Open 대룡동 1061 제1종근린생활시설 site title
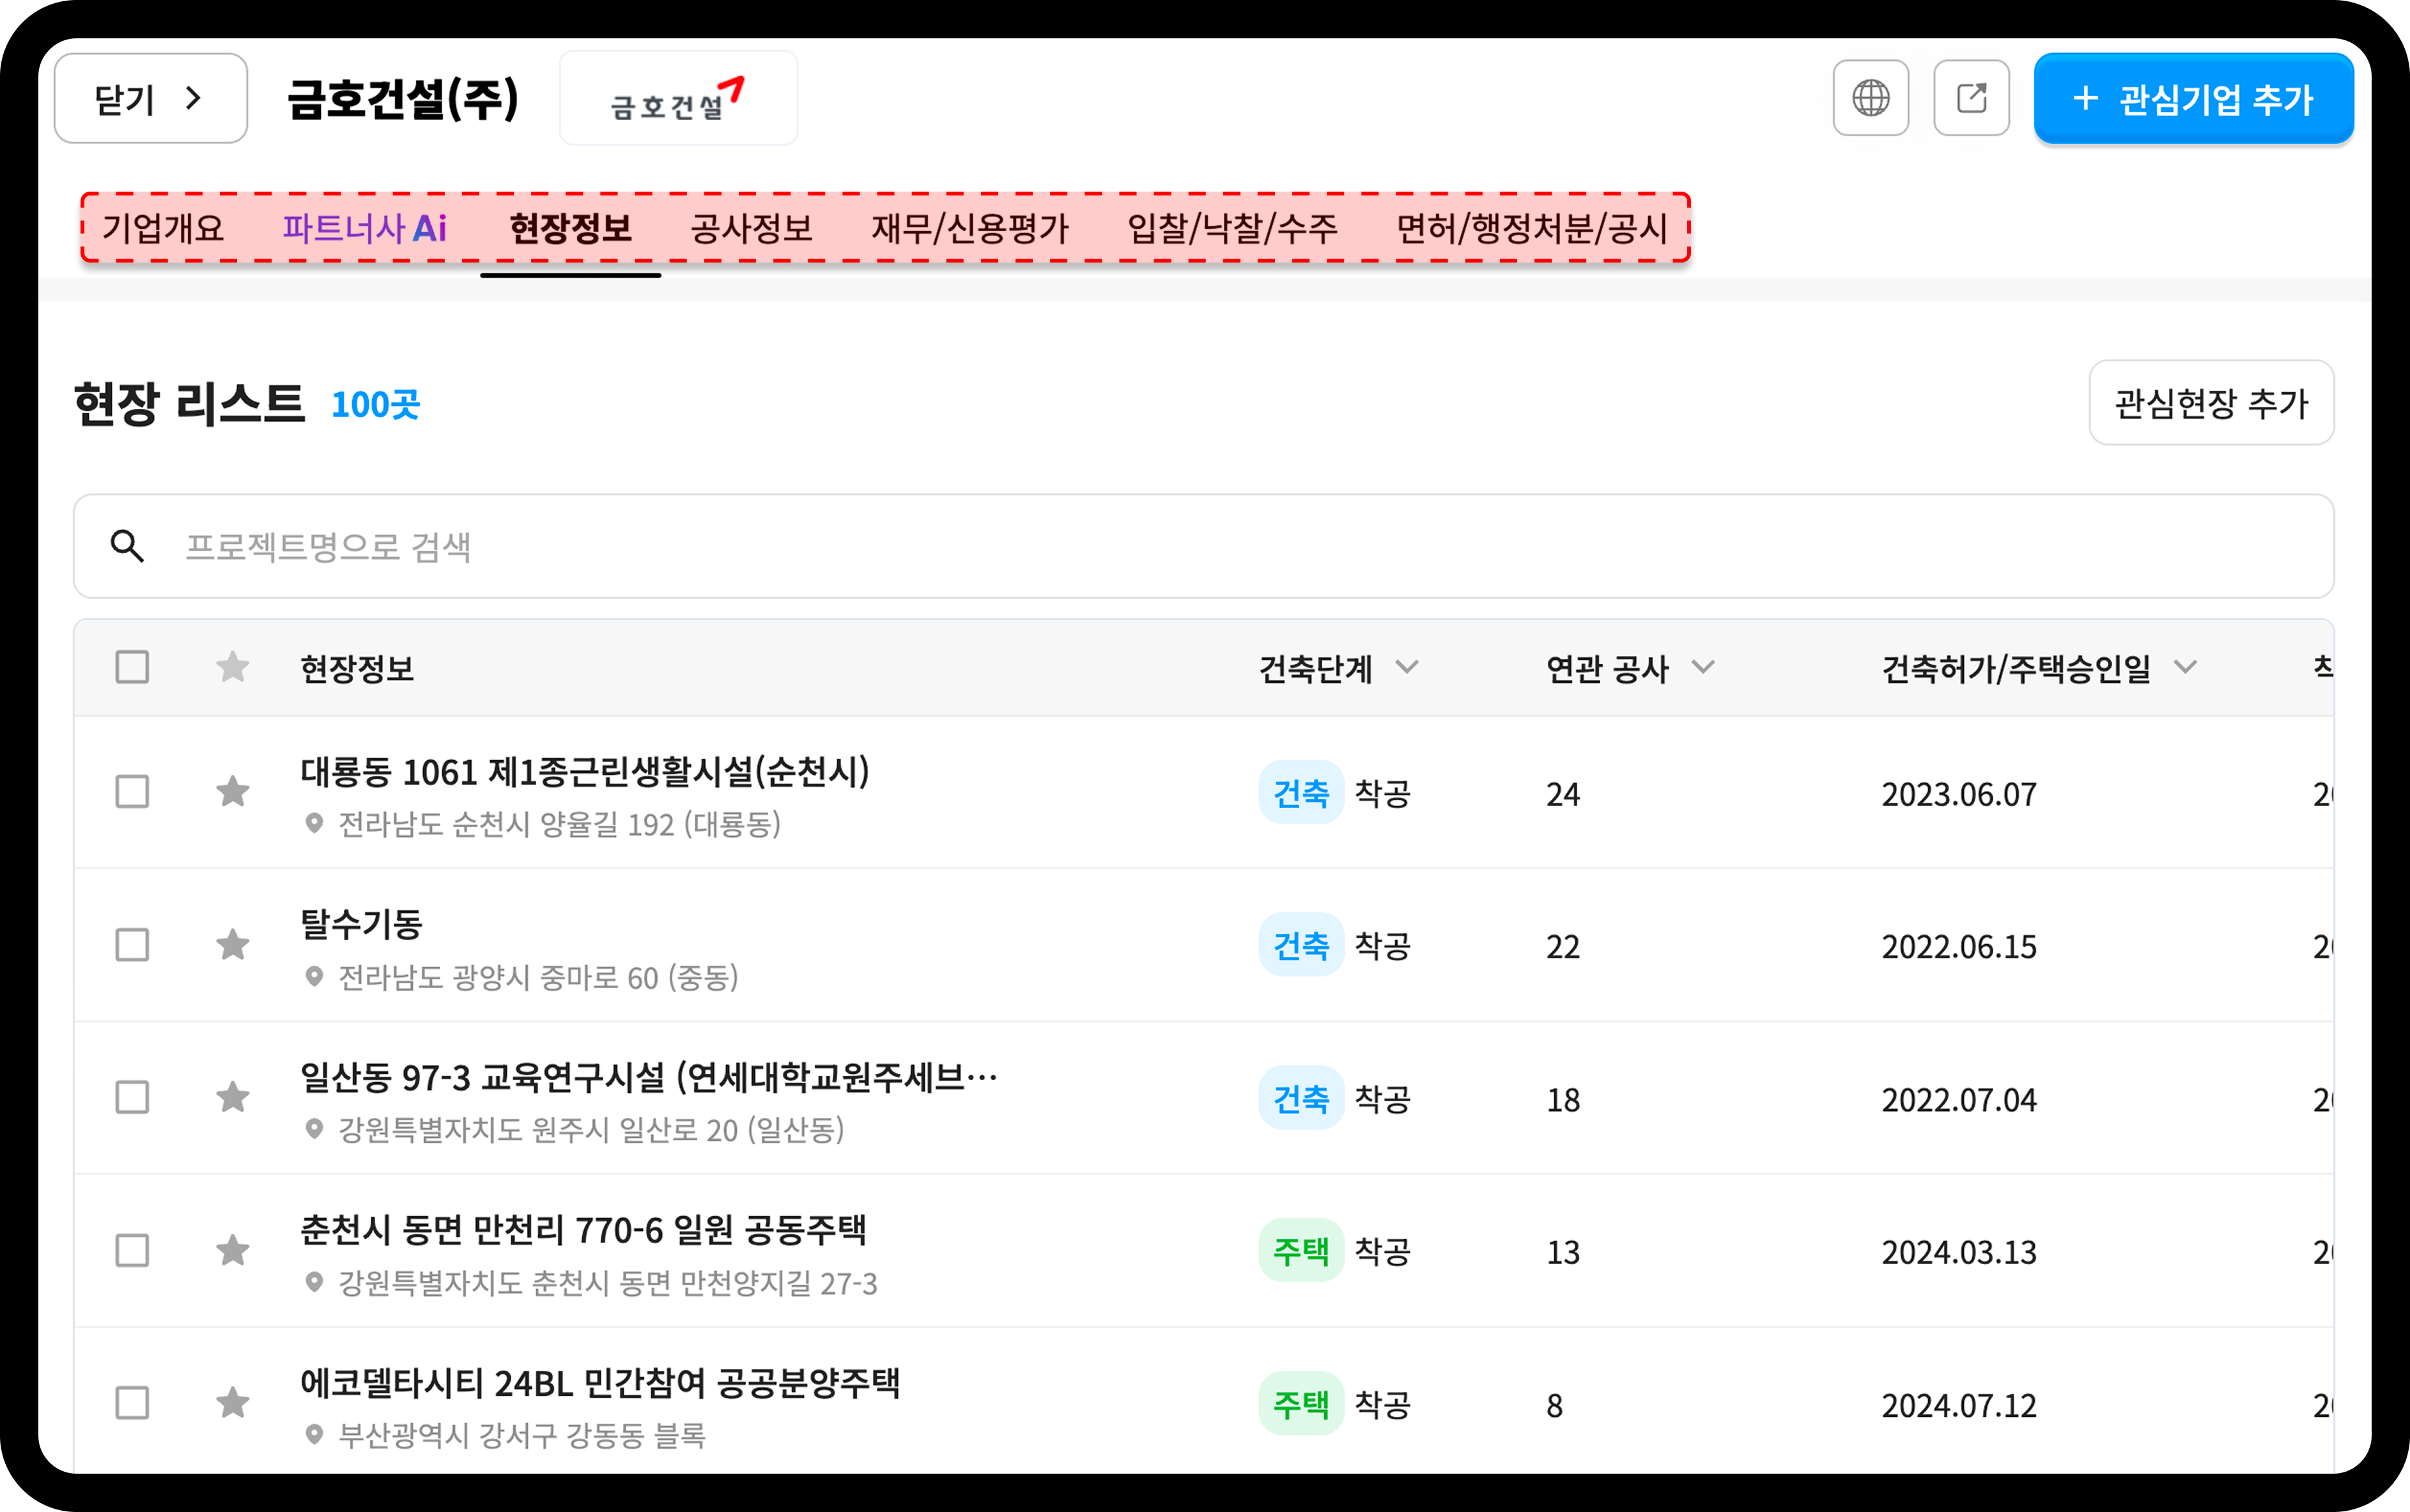Viewport: 2410px width, 1512px height. point(585,772)
